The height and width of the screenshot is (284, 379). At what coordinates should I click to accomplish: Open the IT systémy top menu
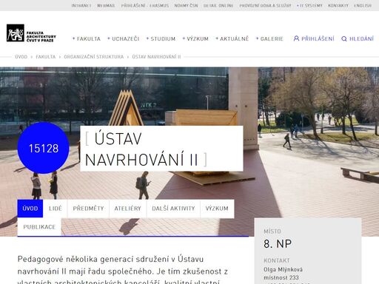tap(309, 5)
